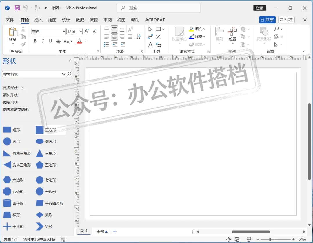The width and height of the screenshot is (313, 243).
Task: Click the presentation mode icon in status bar
Action: pyautogui.click(x=249, y=239)
